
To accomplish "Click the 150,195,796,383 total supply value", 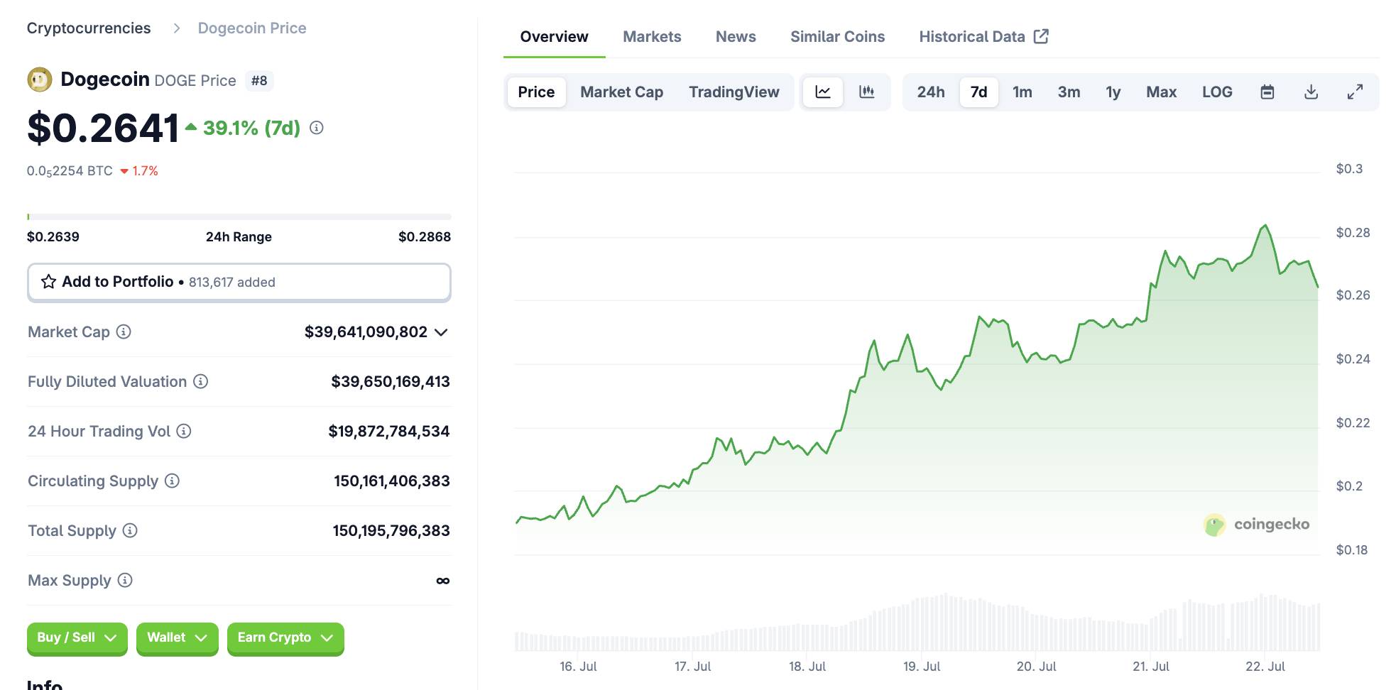I will (x=391, y=531).
